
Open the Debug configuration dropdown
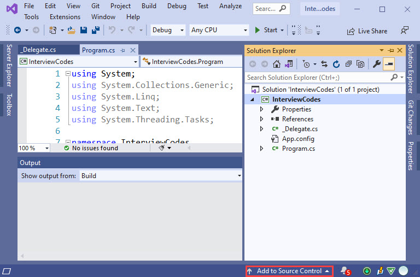pos(168,30)
